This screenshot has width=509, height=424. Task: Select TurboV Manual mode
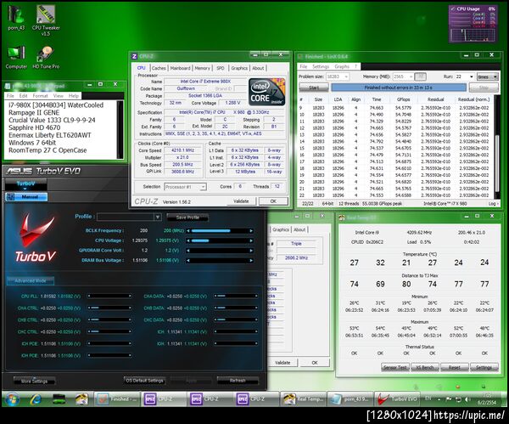(x=26, y=197)
